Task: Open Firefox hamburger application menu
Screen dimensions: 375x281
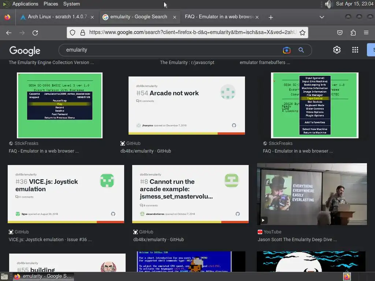Action: click(x=366, y=33)
